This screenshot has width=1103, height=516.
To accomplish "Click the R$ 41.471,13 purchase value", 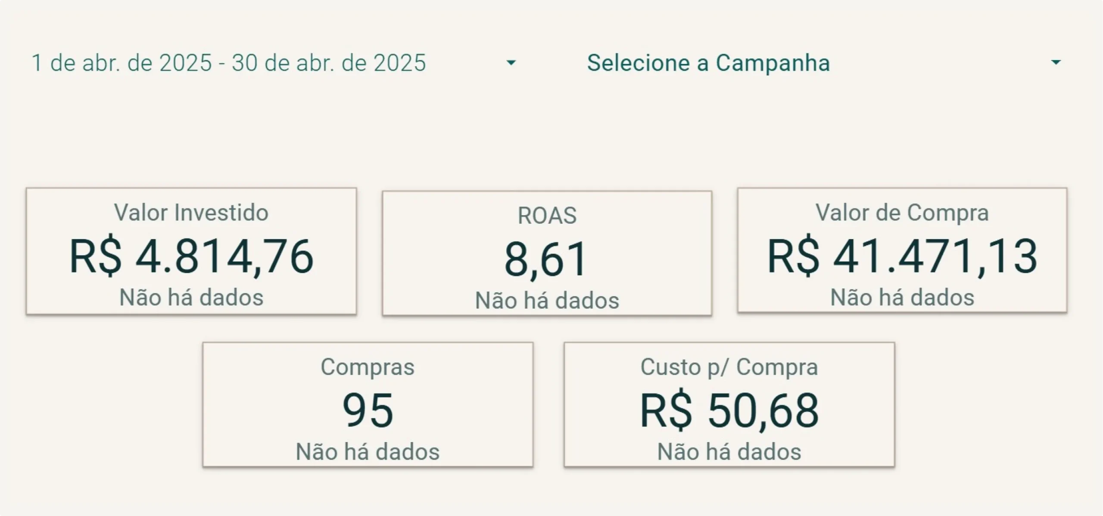I will click(x=902, y=257).
